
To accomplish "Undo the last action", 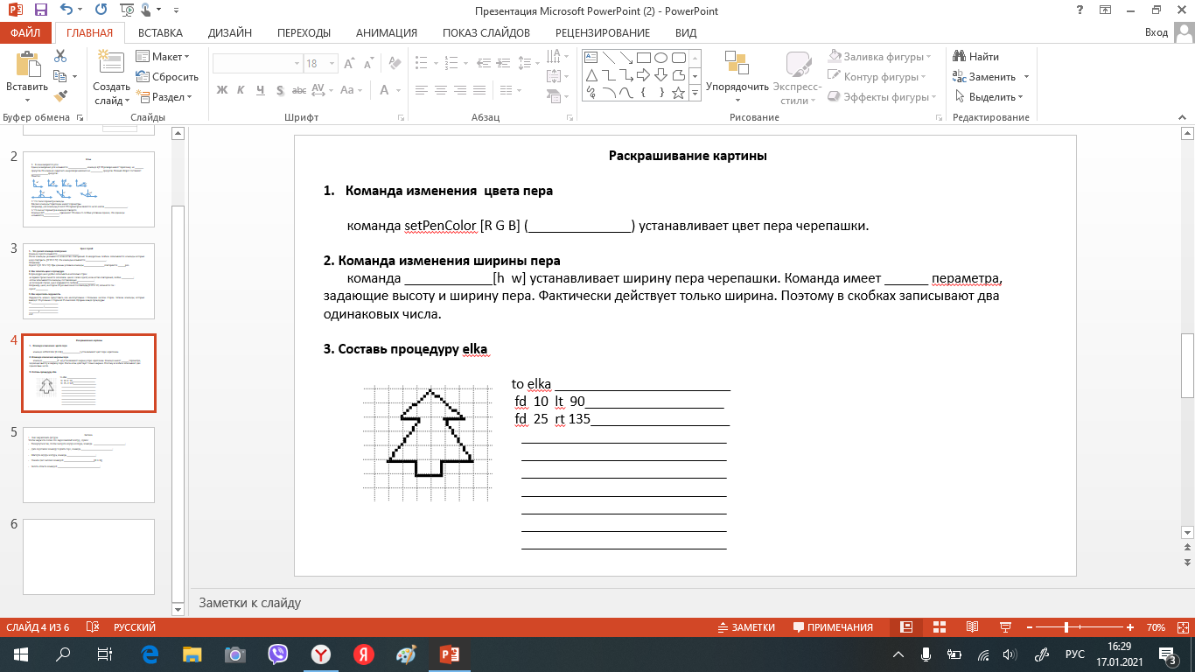I will tap(67, 10).
